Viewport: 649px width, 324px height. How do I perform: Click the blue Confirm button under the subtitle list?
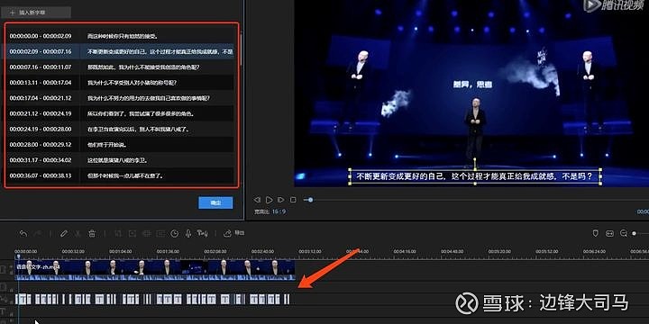tap(215, 202)
